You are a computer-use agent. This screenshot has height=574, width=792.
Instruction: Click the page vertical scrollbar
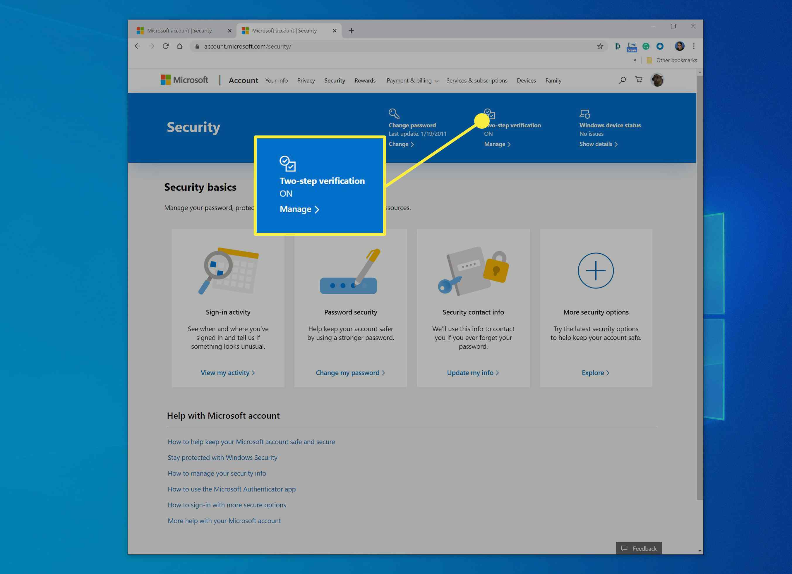(700, 287)
